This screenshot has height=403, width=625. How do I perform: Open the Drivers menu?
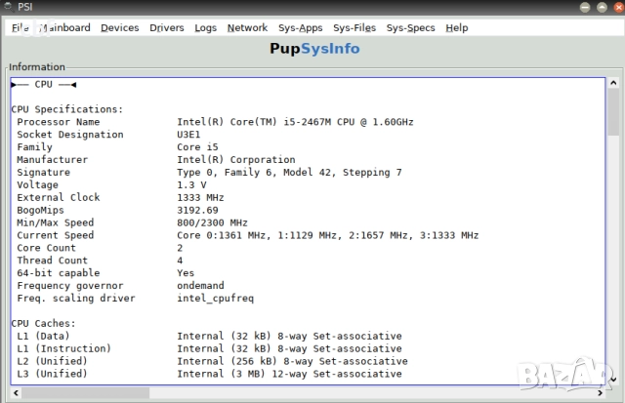pos(166,28)
